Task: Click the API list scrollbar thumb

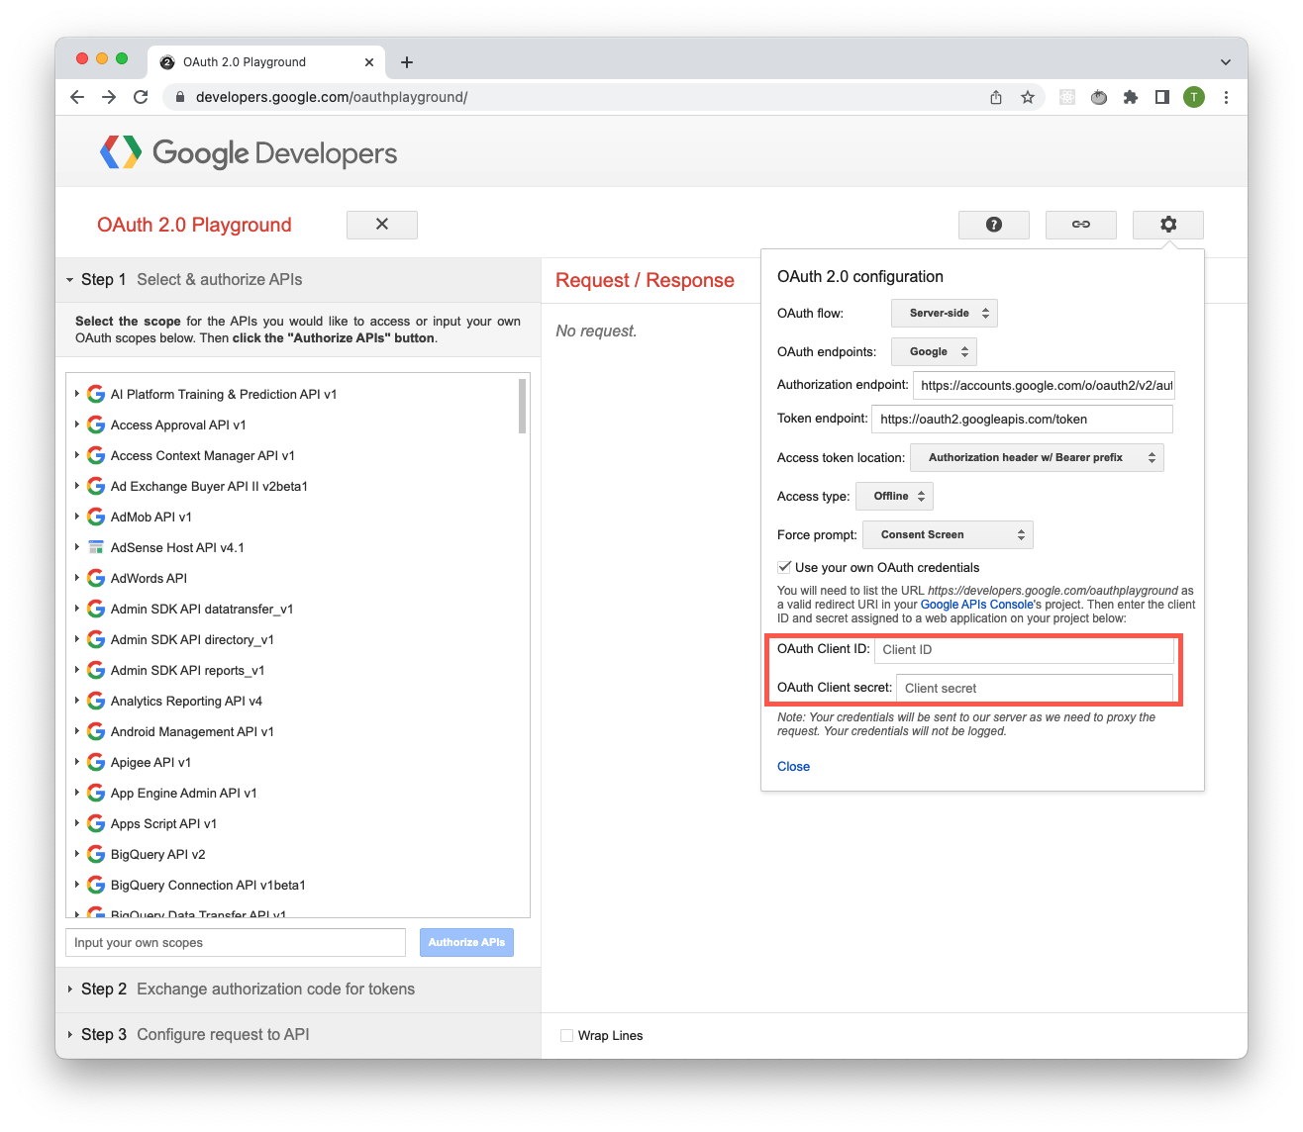Action: pos(522,406)
